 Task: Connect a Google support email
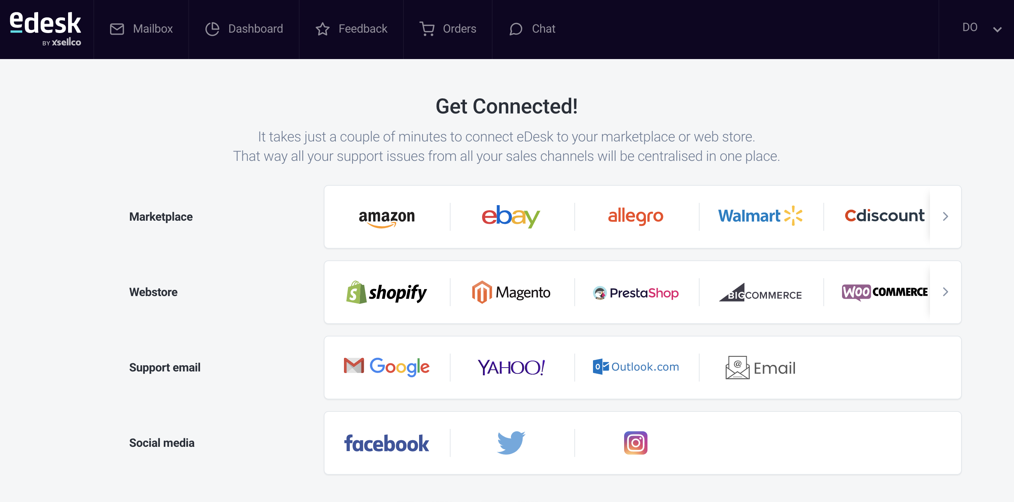coord(386,367)
